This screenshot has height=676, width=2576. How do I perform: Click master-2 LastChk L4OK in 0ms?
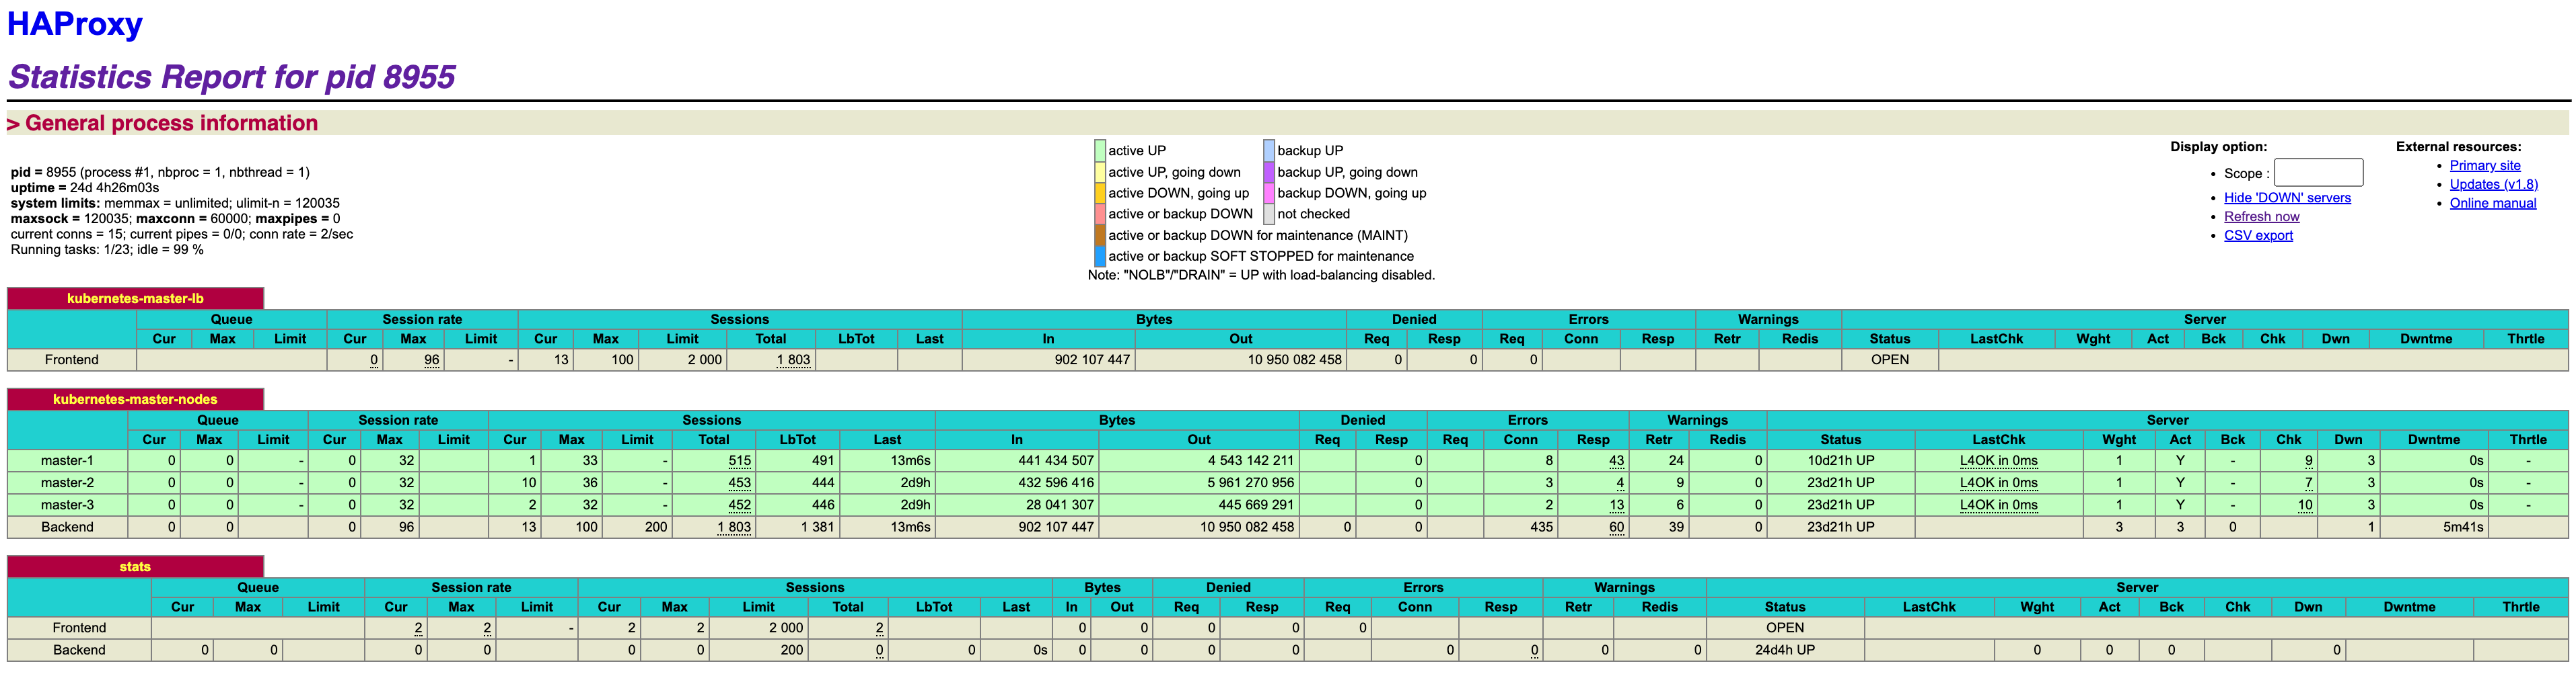tap(1998, 483)
